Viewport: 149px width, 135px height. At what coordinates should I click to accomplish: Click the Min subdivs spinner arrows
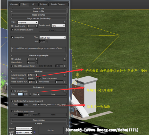tap(36, 59)
